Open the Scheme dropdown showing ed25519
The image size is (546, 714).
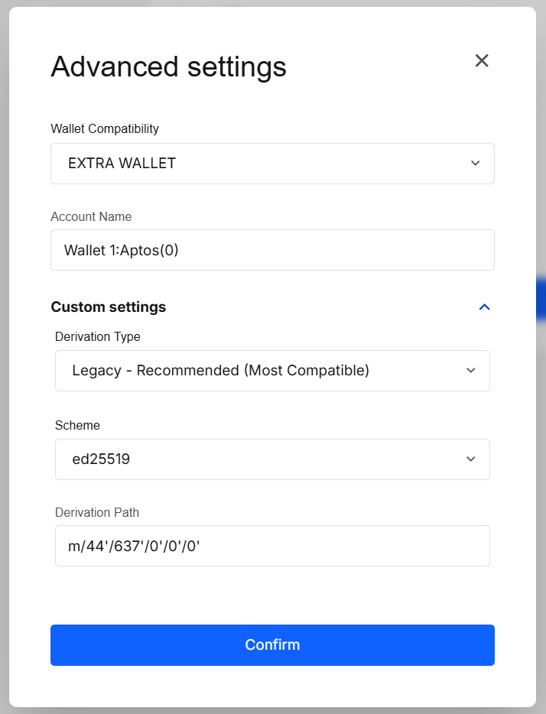(x=272, y=459)
